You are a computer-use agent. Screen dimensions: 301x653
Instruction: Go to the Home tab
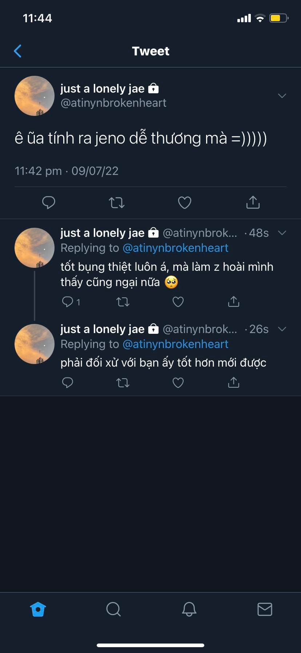[38, 609]
